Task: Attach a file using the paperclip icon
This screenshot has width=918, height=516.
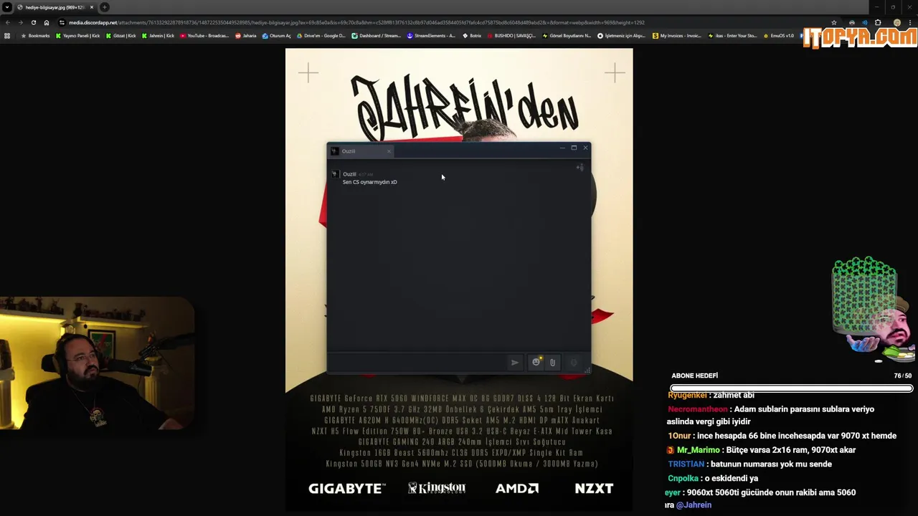Action: [x=552, y=363]
